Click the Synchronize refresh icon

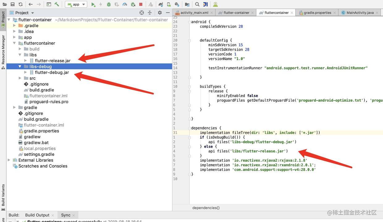(x=20, y=4)
